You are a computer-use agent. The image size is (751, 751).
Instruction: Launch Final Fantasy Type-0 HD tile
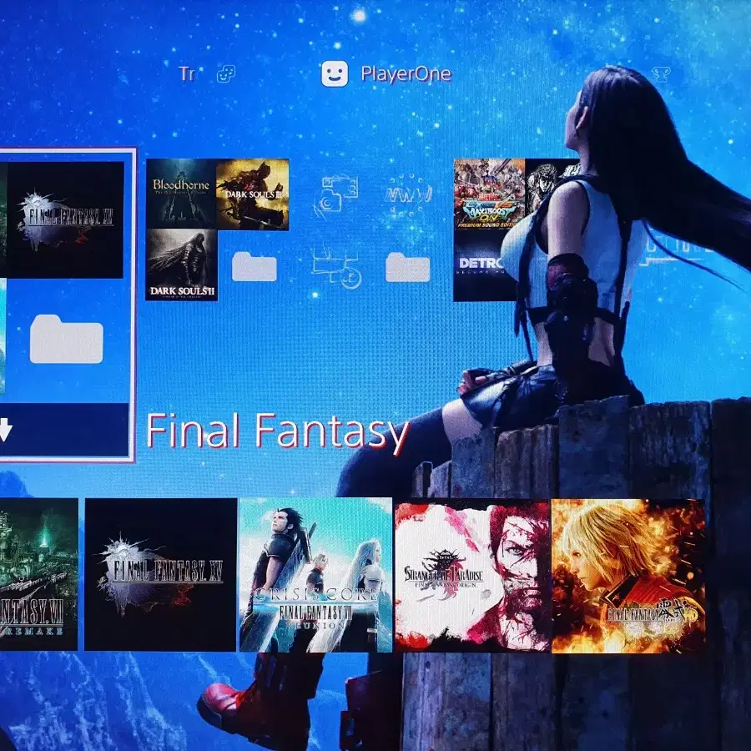628,576
